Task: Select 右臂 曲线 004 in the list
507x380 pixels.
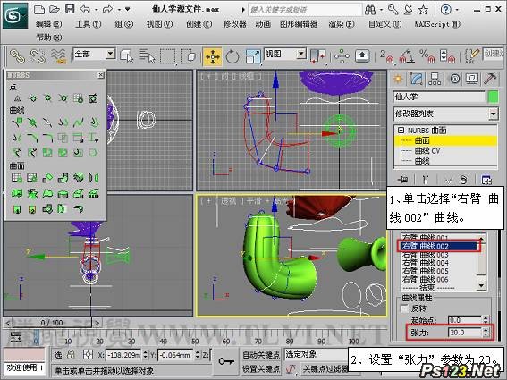Action: [426, 263]
